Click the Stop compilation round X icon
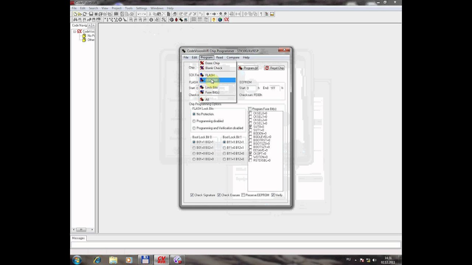The width and height of the screenshot is (472, 265). coord(120,20)
